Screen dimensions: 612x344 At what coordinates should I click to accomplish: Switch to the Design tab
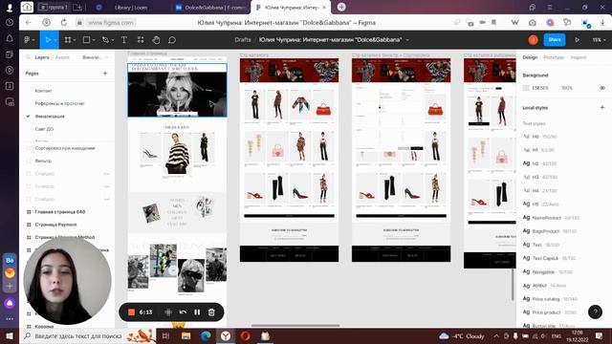tap(530, 57)
